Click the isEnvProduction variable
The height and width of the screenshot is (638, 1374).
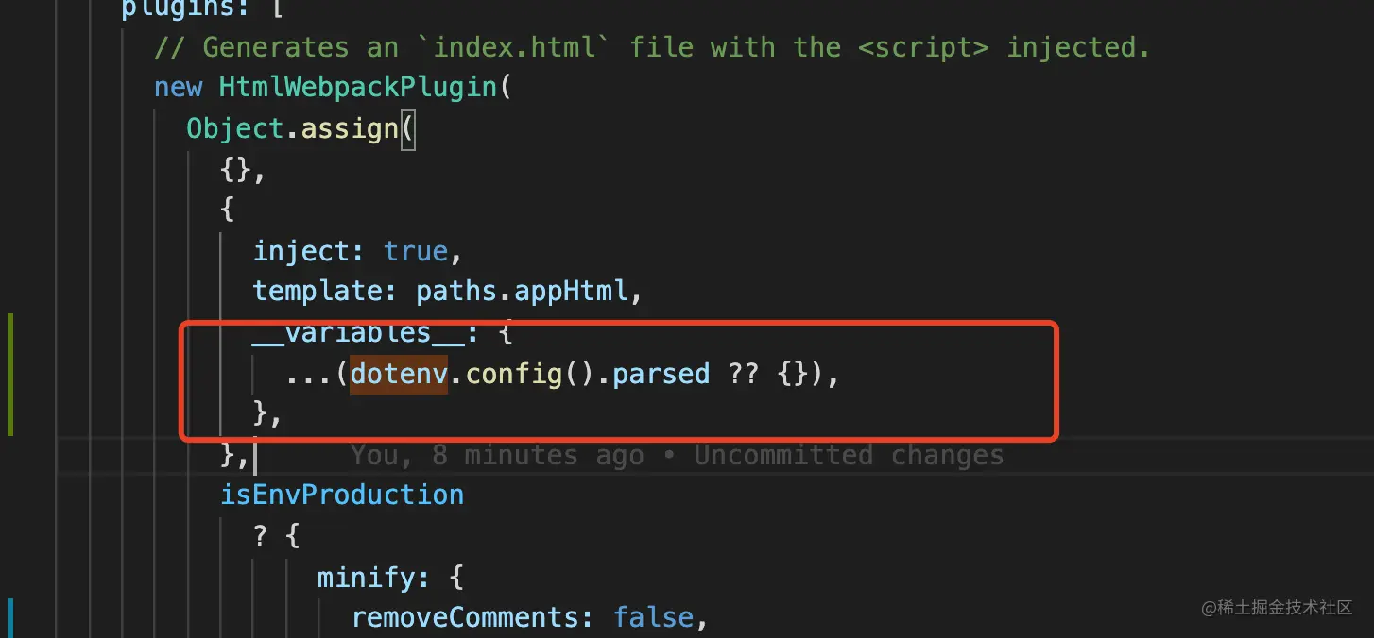click(x=342, y=495)
